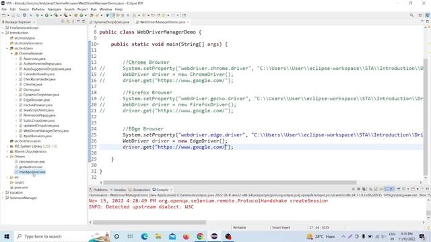This screenshot has width=431, height=242.
Task: Click the editor vertical scrollbar
Action: [426, 116]
